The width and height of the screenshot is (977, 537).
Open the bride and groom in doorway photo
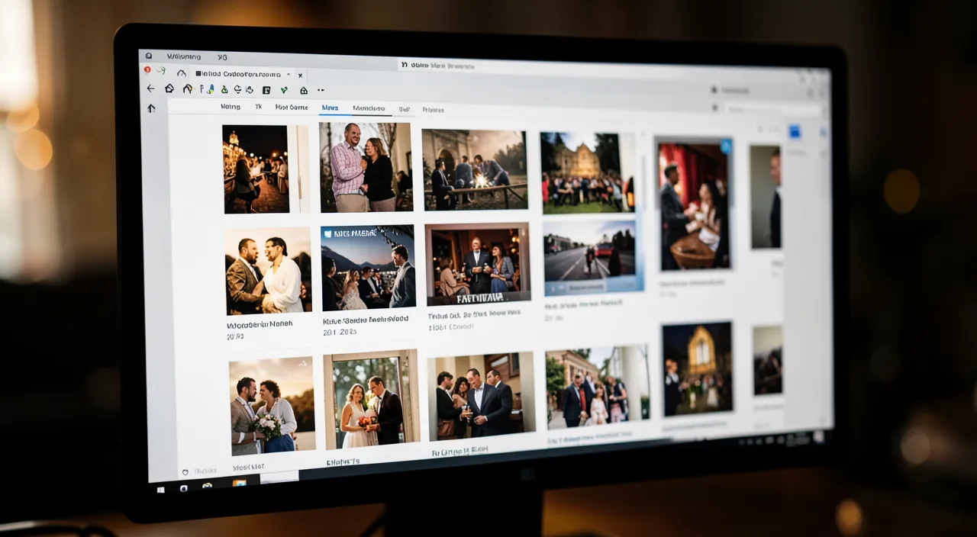(371, 400)
